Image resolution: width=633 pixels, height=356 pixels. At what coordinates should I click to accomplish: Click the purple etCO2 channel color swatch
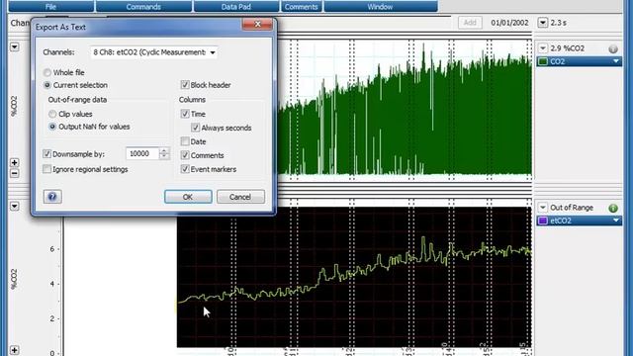coord(543,221)
